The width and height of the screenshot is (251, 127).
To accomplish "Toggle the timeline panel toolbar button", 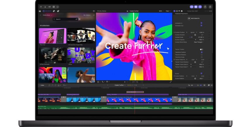I will (x=196, y=7).
